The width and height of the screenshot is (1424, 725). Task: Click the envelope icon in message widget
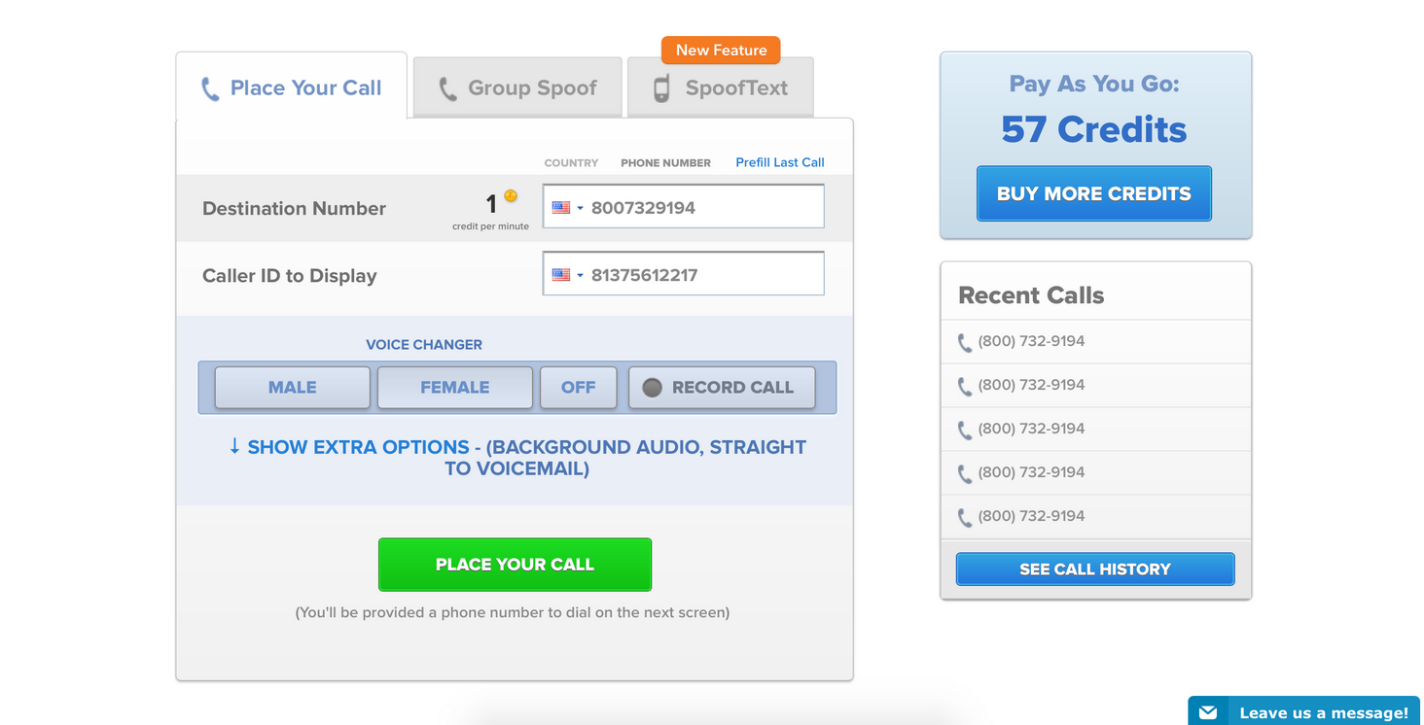(x=1208, y=712)
